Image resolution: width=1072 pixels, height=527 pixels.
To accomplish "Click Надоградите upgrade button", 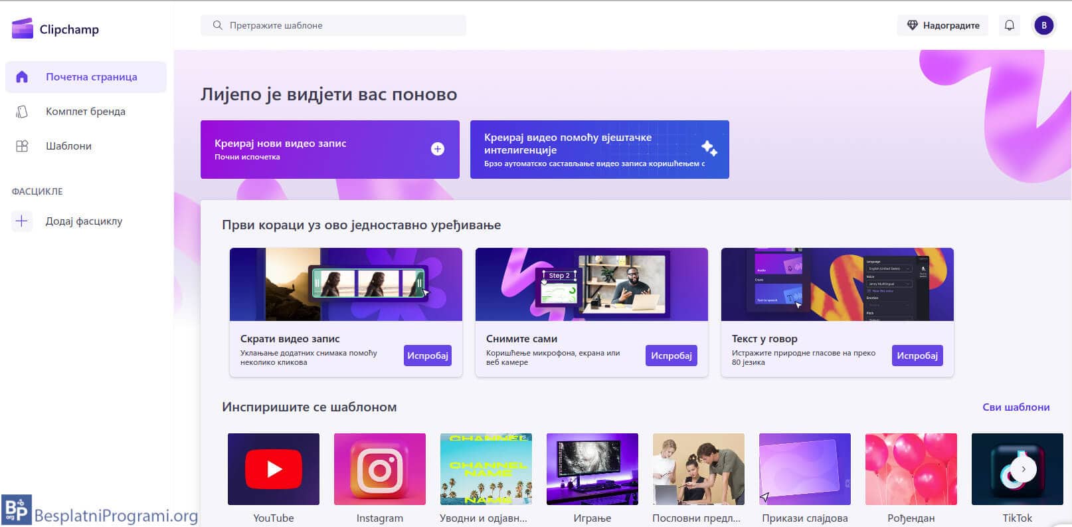I will 942,25.
